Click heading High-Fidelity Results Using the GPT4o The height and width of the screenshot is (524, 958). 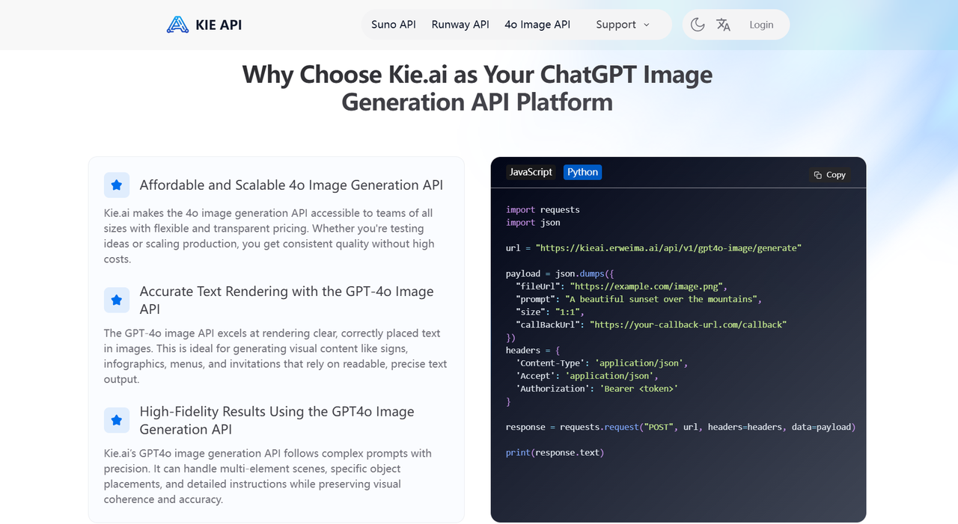277,420
